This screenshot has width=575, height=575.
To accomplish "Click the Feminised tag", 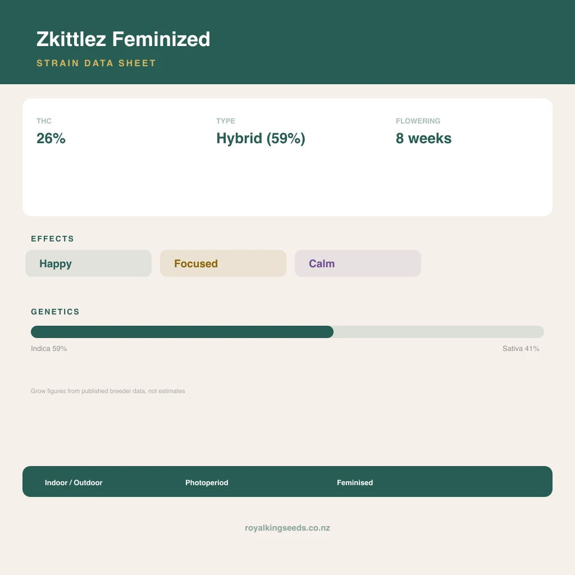I will [355, 482].
